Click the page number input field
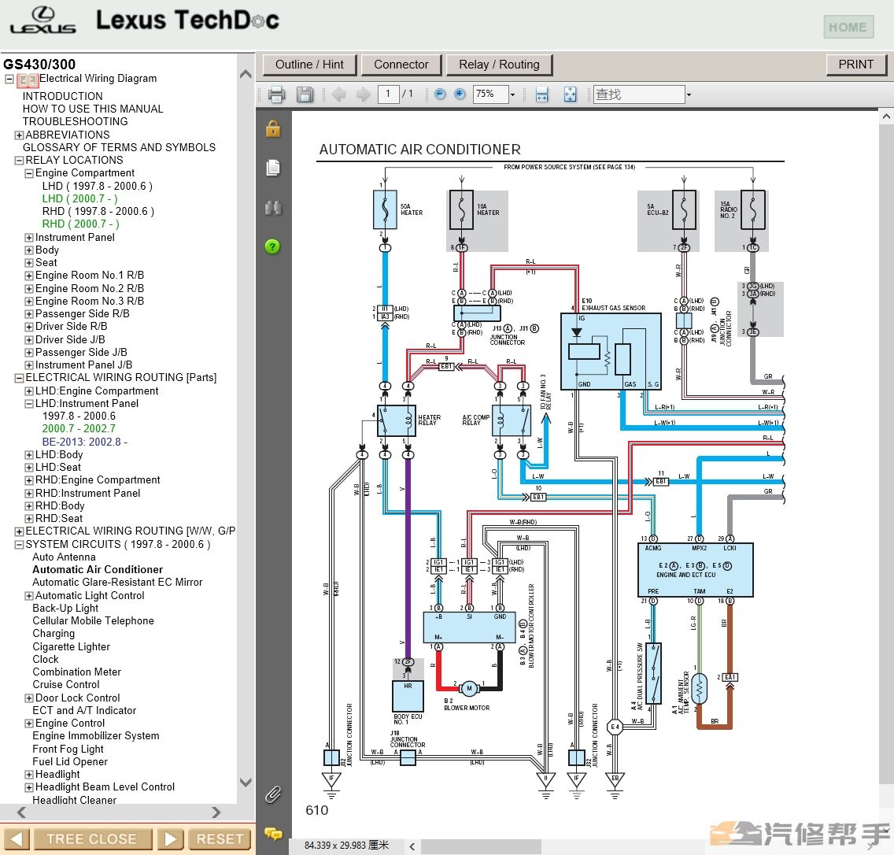Viewport: 894px width, 855px height. (x=388, y=94)
